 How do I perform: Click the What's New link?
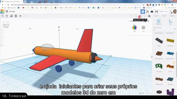click(x=163, y=12)
